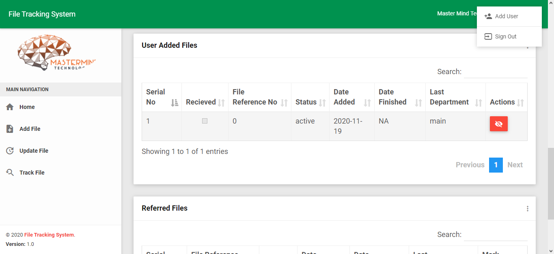Image resolution: width=554 pixels, height=254 pixels.
Task: Click the Update File clock icon
Action: [x=10, y=151]
